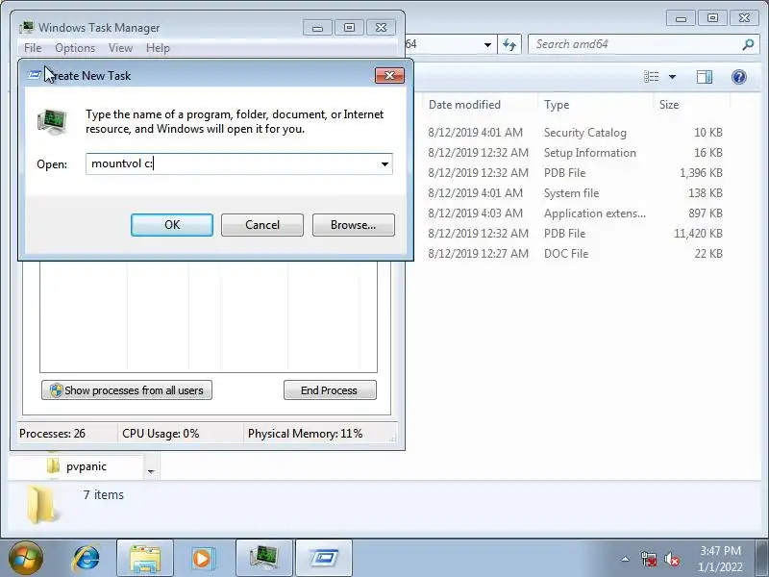Refresh the Explorer address bar
This screenshot has width=769, height=577.
(x=509, y=44)
